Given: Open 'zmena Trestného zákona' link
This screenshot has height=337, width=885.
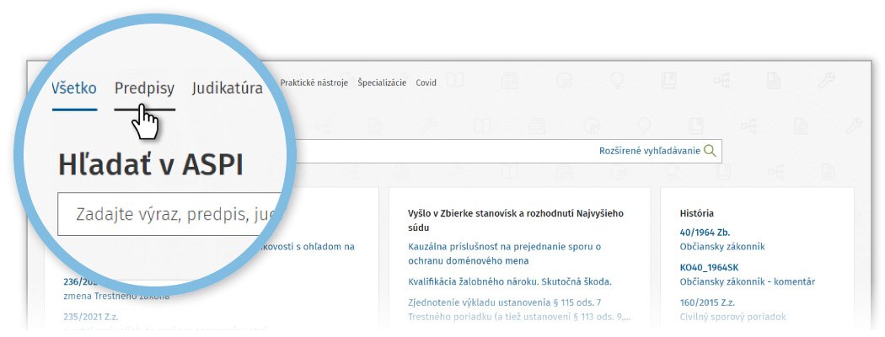Looking at the screenshot, I should tap(115, 296).
